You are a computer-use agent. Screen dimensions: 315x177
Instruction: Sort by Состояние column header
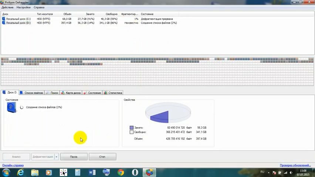147,14
